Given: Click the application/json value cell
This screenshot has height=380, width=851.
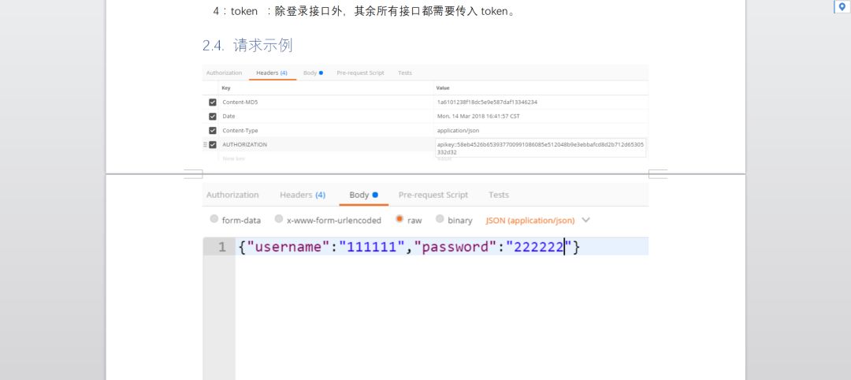Looking at the screenshot, I should (458, 131).
